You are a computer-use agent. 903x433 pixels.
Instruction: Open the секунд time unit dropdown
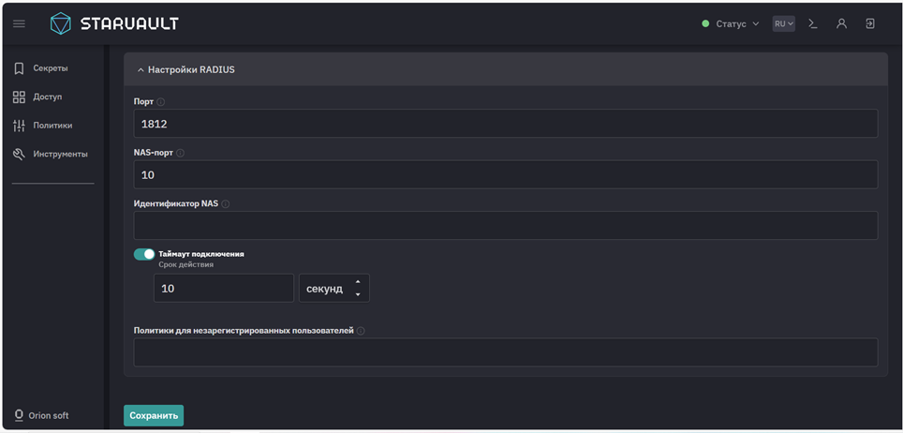point(333,289)
